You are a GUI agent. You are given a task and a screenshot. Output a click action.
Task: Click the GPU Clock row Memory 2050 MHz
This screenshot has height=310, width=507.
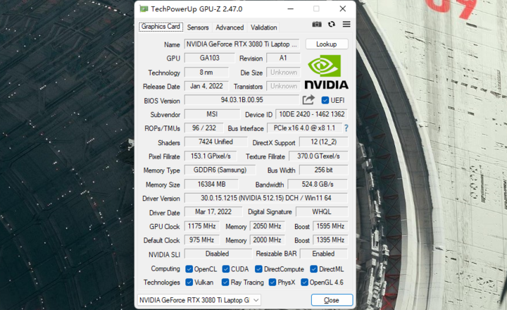267,226
